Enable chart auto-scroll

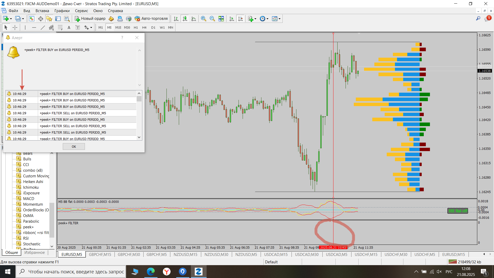point(232,19)
